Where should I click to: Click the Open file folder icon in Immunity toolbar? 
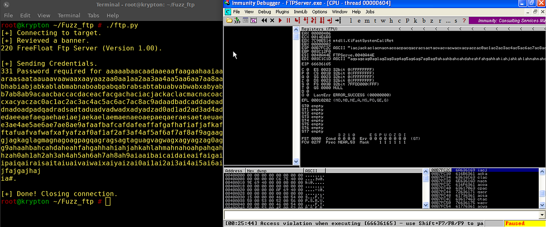(x=229, y=20)
